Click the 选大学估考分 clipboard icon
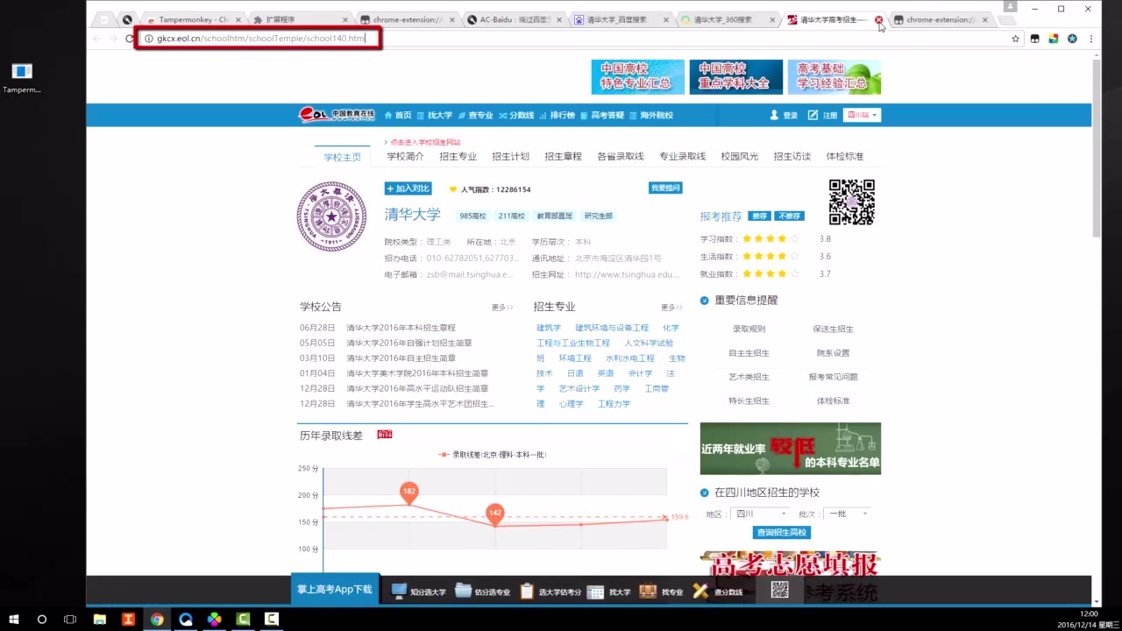 pos(527,591)
